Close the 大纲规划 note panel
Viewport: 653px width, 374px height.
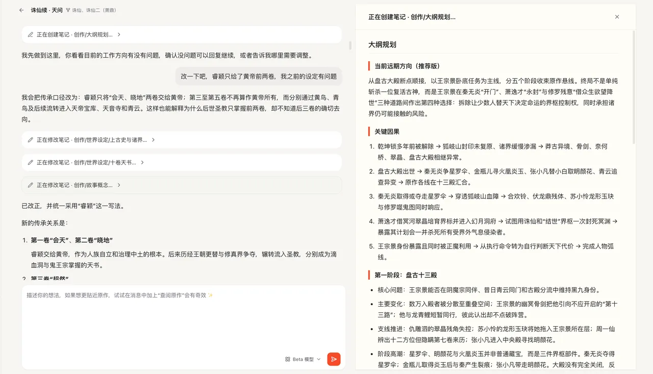617,17
